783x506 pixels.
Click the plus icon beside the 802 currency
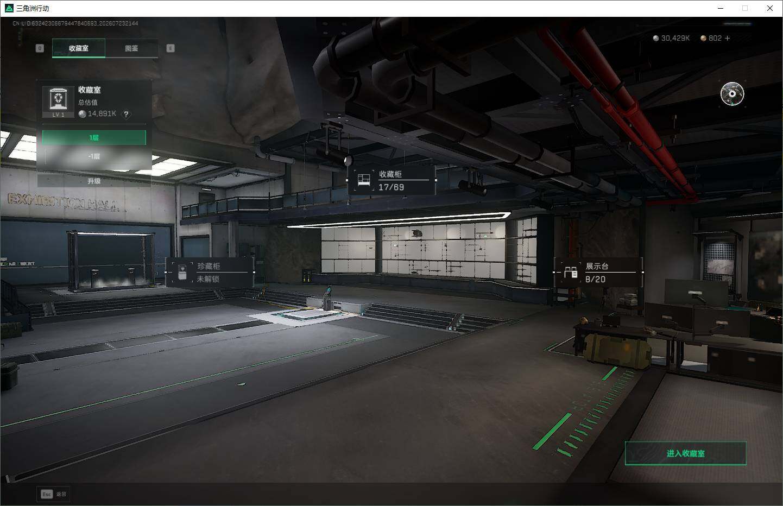point(727,38)
